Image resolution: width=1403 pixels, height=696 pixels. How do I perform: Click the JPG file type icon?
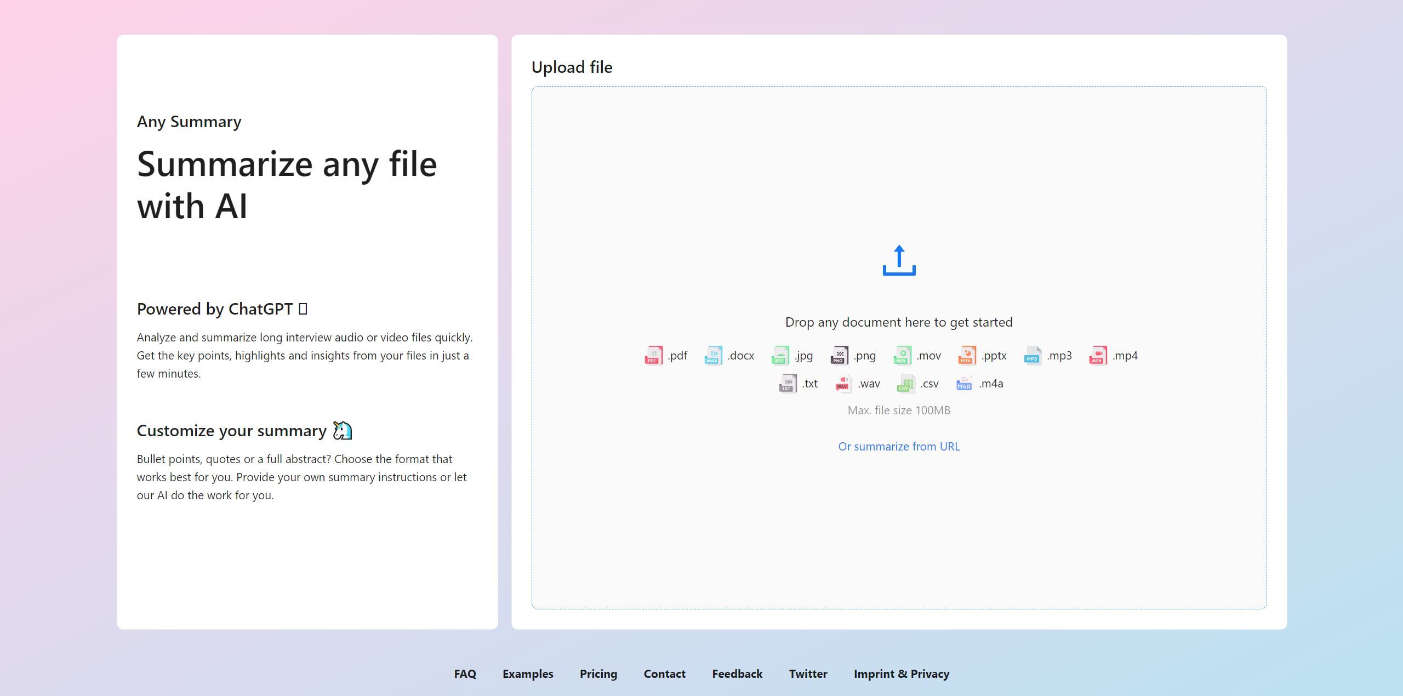[x=780, y=356]
